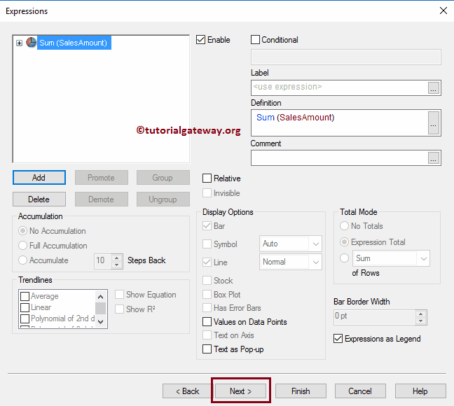Viewport: 454px width, 406px height.
Task: Click the Finish button
Action: point(301,391)
